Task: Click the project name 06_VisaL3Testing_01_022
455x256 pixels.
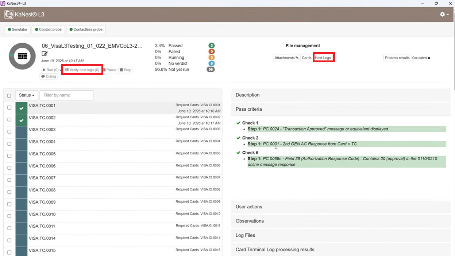Action: point(92,46)
